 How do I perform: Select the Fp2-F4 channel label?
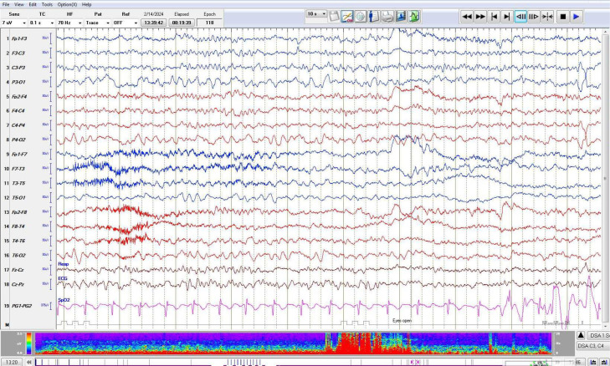coord(19,96)
